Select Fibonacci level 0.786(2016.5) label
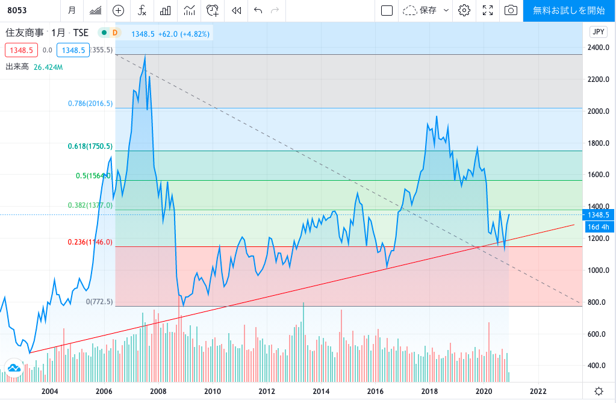The width and height of the screenshot is (616, 403). tap(90, 104)
